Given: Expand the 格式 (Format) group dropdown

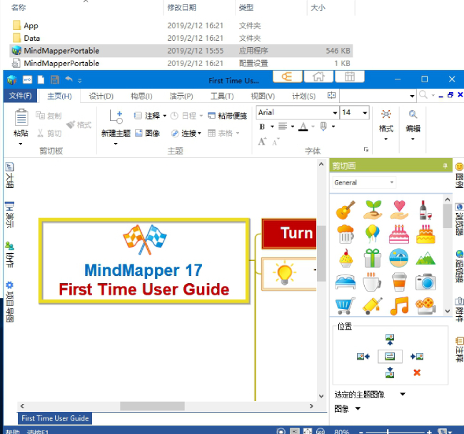Looking at the screenshot, I should (386, 139).
